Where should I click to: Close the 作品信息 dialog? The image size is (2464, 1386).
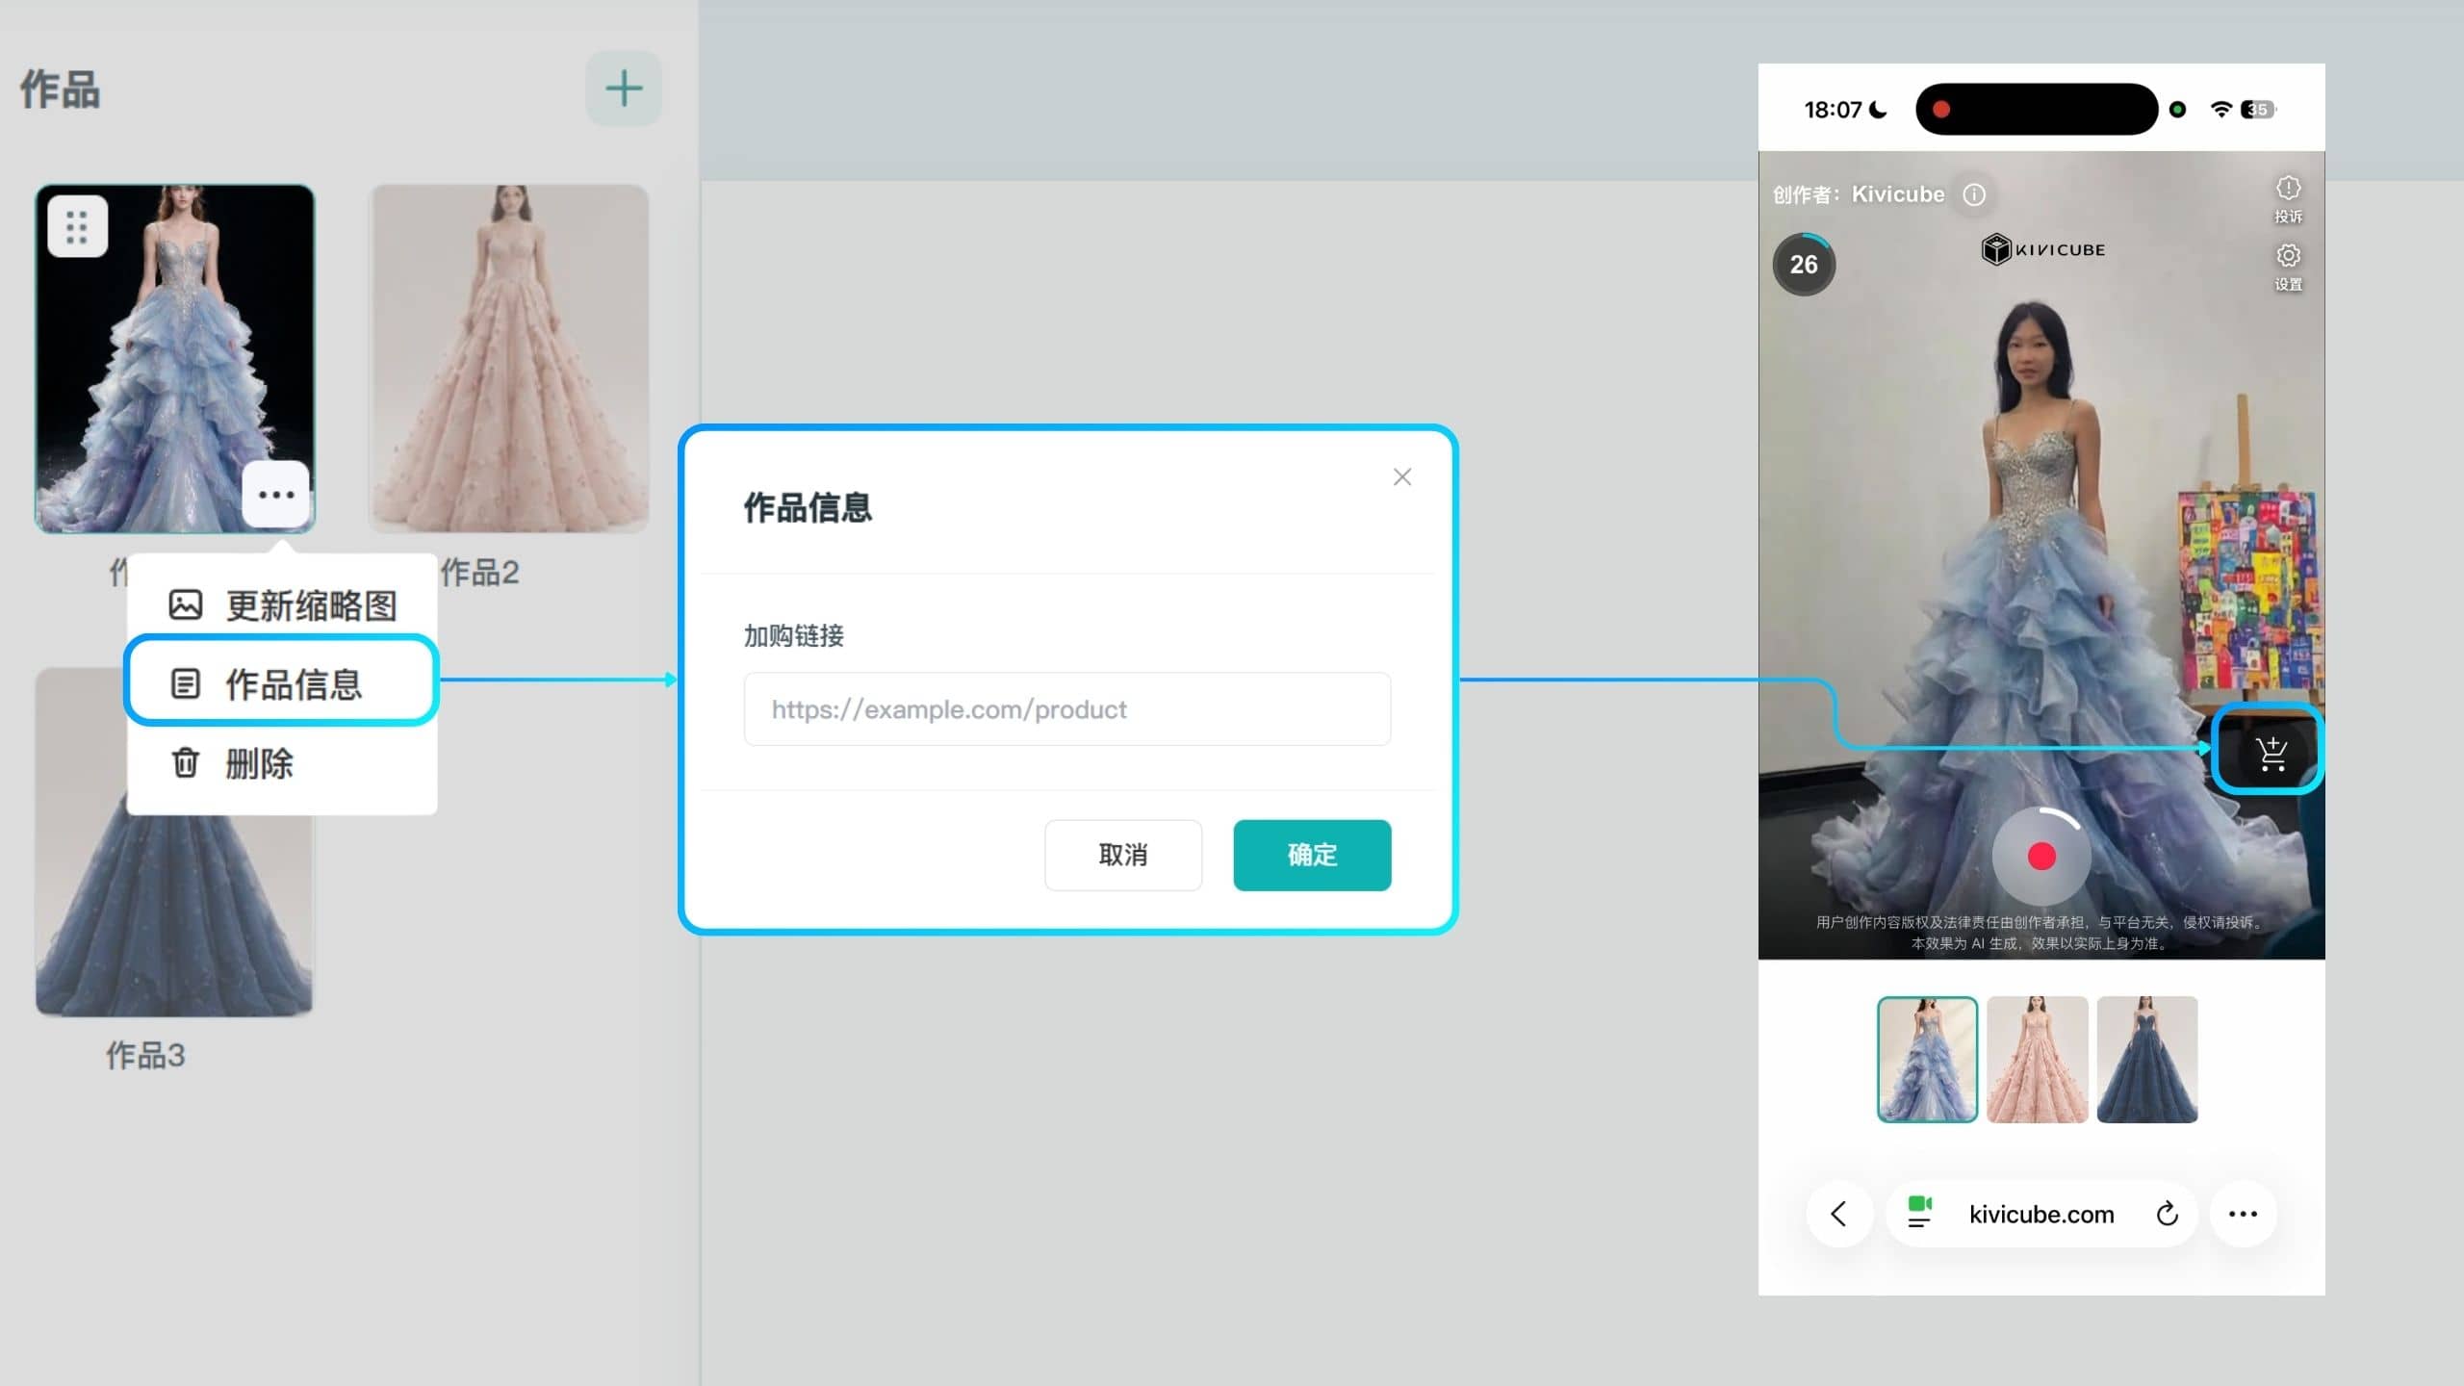(1401, 477)
